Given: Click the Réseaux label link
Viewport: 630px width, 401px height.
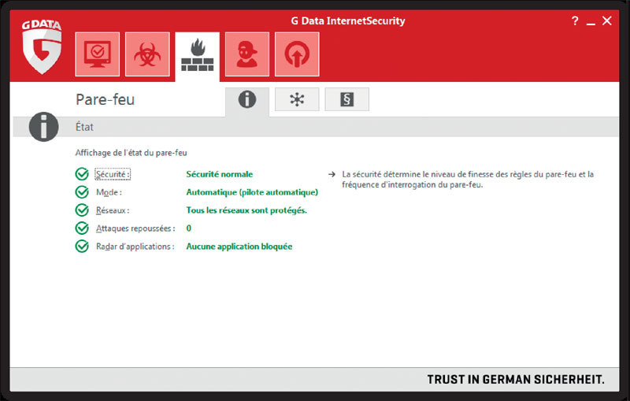Looking at the screenshot, I should click(x=113, y=210).
